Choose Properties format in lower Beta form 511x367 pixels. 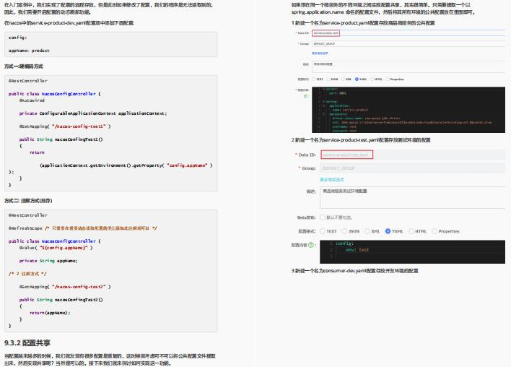pyautogui.click(x=434, y=231)
